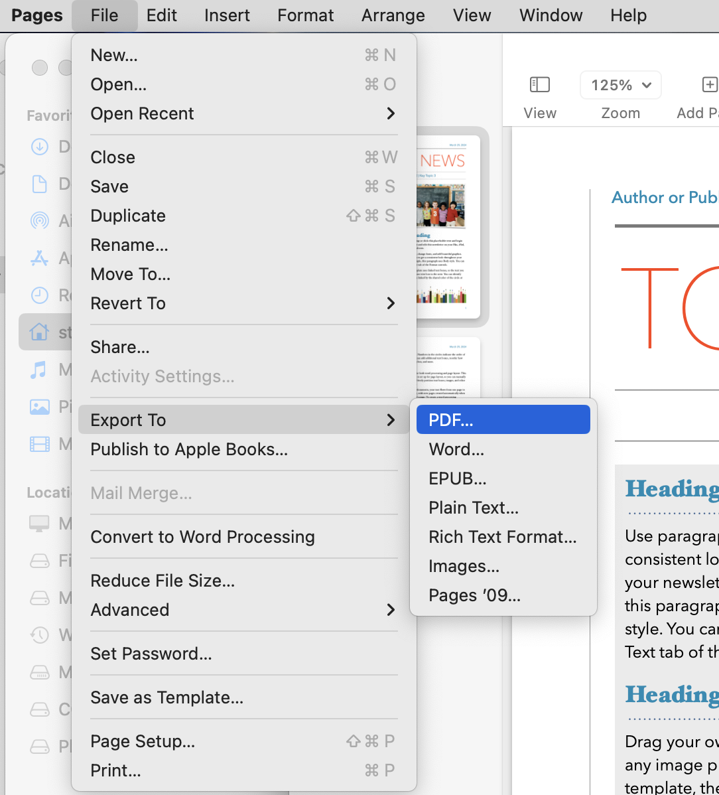
Task: Open the Insert menu
Action: [x=227, y=15]
